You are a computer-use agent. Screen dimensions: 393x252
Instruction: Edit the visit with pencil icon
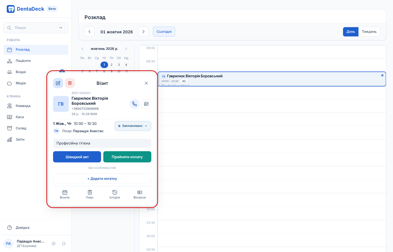58,83
